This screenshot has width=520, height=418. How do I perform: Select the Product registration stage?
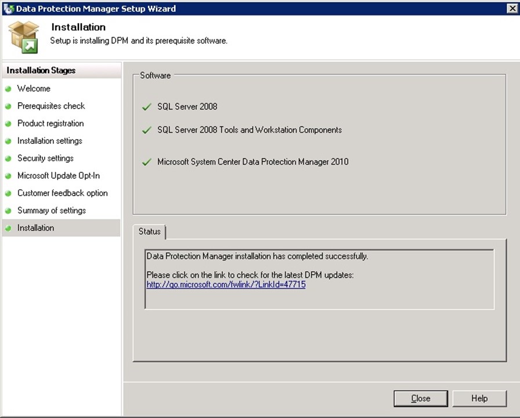point(50,124)
